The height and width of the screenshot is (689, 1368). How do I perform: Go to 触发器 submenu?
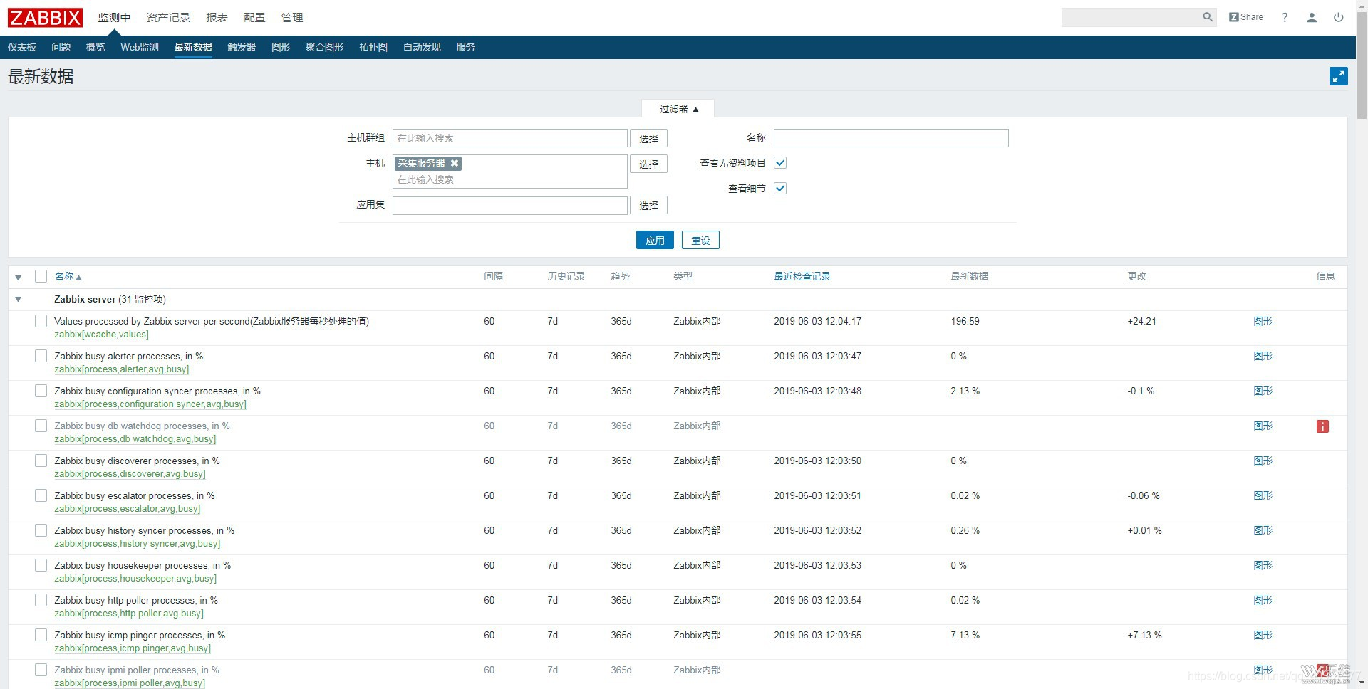[242, 47]
